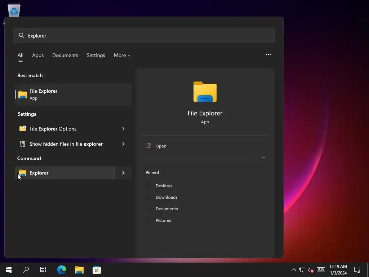Open the pinned Pictures folder
Image resolution: width=369 pixels, height=277 pixels.
[163, 220]
